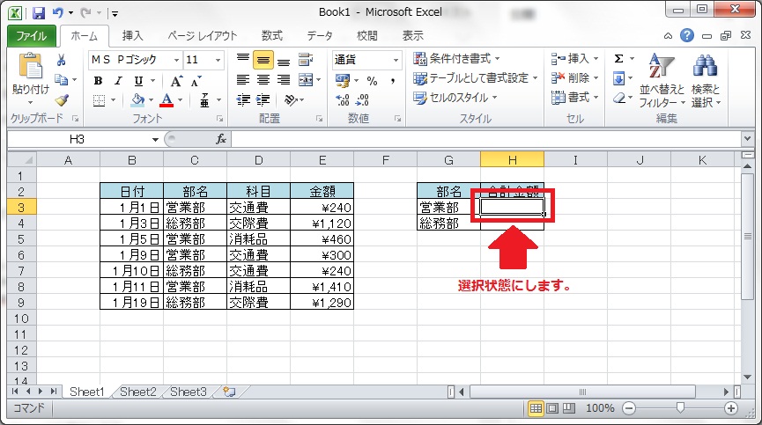
Task: Click the blue Help question mark icon
Action: [686, 35]
